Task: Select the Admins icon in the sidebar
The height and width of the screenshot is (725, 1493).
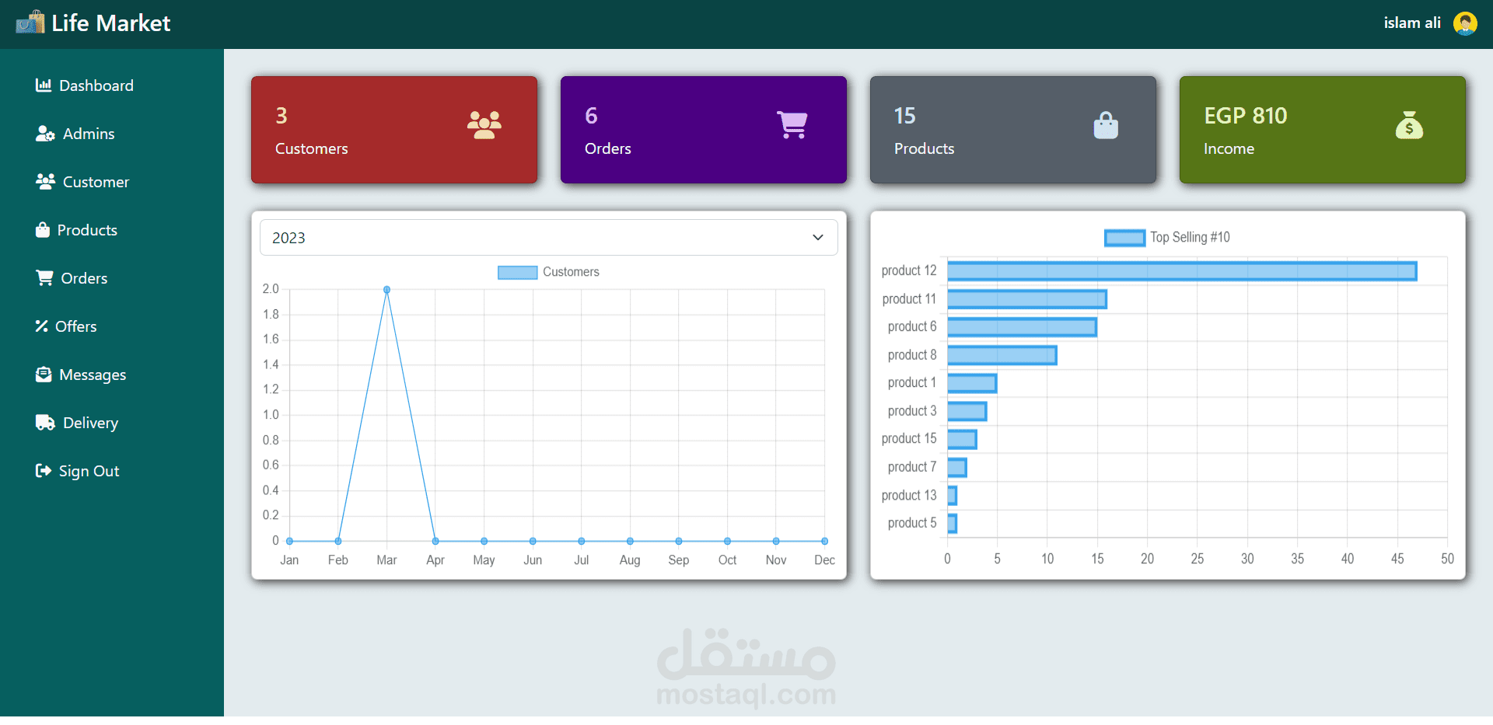Action: point(44,133)
